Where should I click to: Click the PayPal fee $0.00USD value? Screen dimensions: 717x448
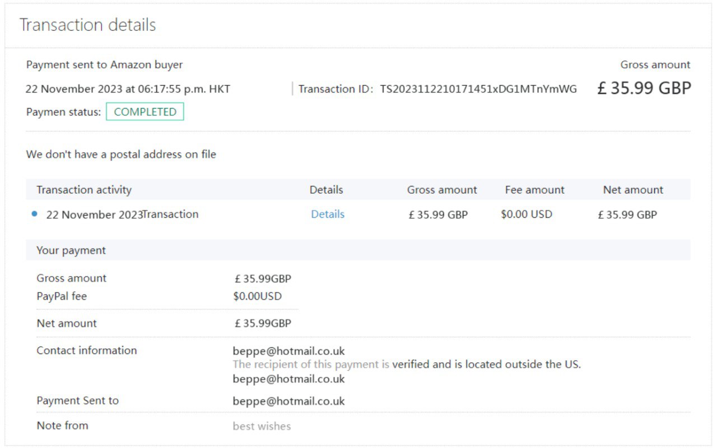pos(257,296)
